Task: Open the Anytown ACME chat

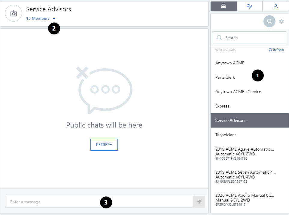Action: [230, 63]
